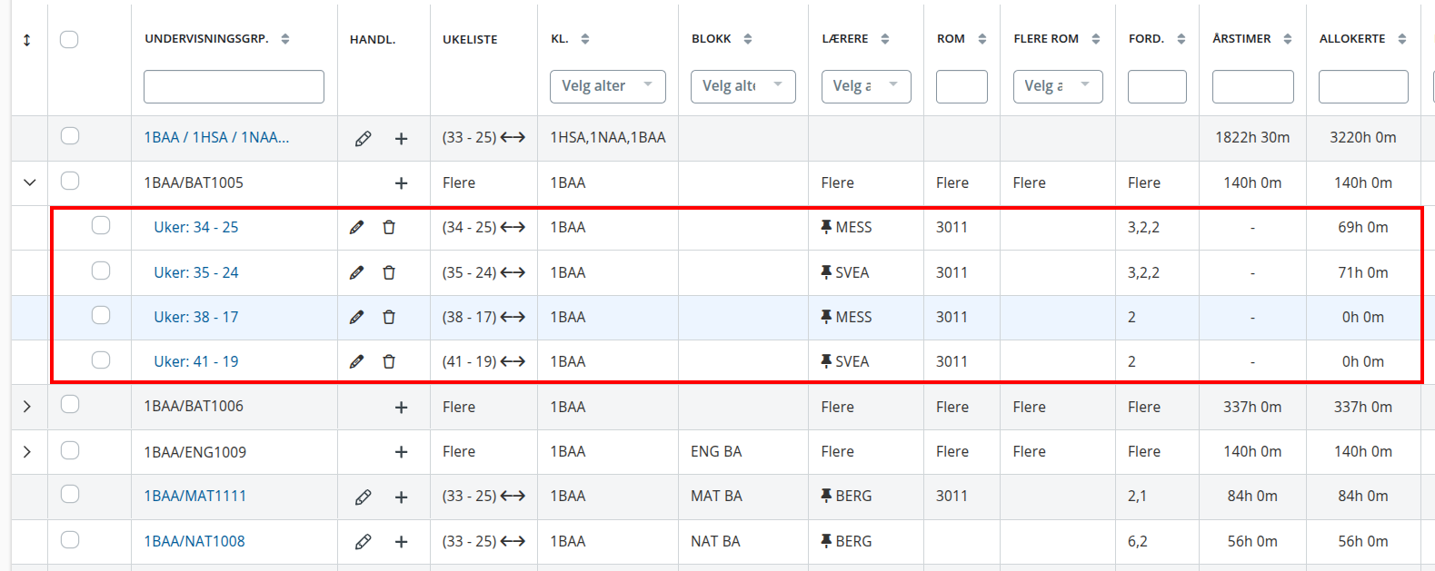Check the Uker: 41 - 19 checkbox
Image resolution: width=1435 pixels, height=571 pixels.
101,360
